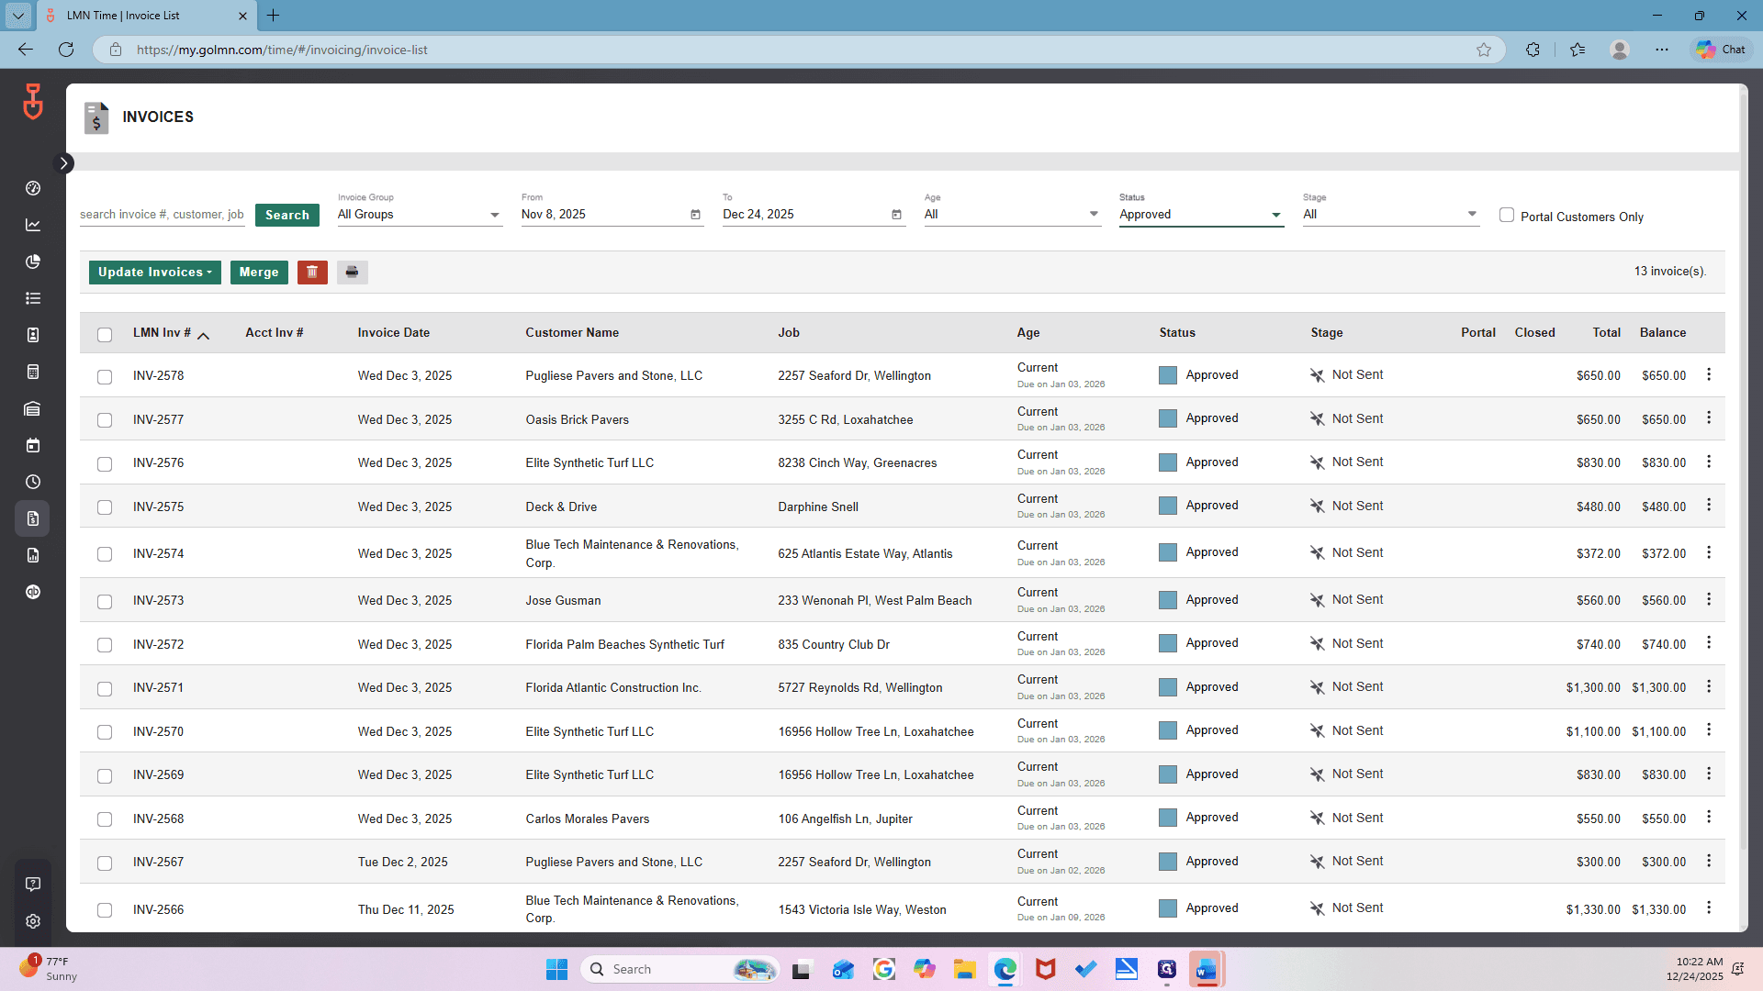This screenshot has height=991, width=1763.
Task: Open row menu for INV-2578
Action: 1709,374
